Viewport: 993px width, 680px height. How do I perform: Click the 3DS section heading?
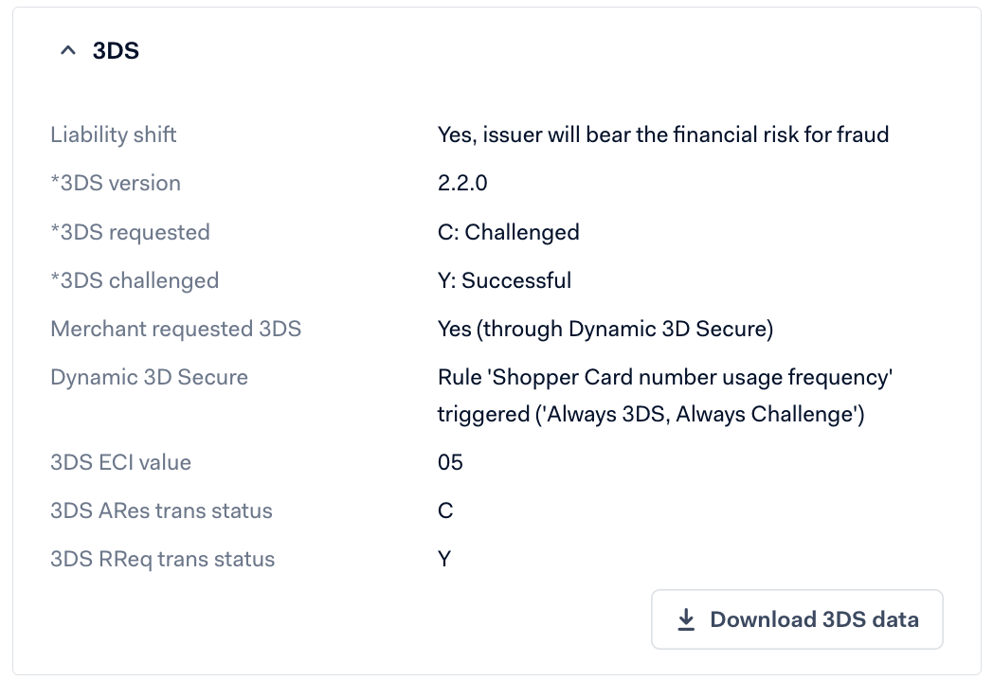pyautogui.click(x=116, y=50)
